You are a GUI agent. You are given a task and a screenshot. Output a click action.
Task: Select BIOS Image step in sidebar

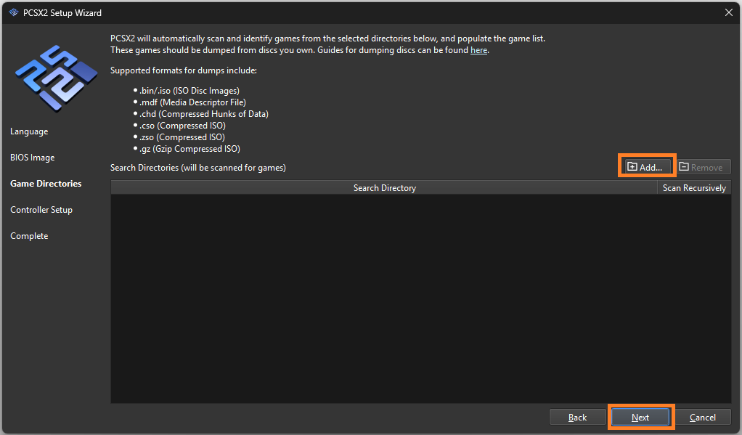(33, 158)
